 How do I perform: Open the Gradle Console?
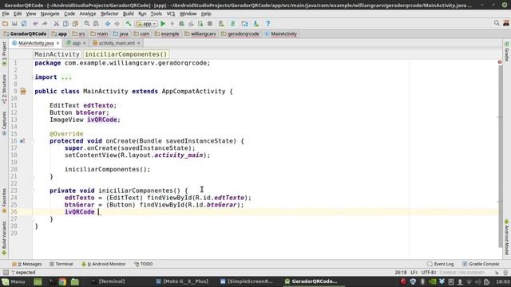pos(481,264)
